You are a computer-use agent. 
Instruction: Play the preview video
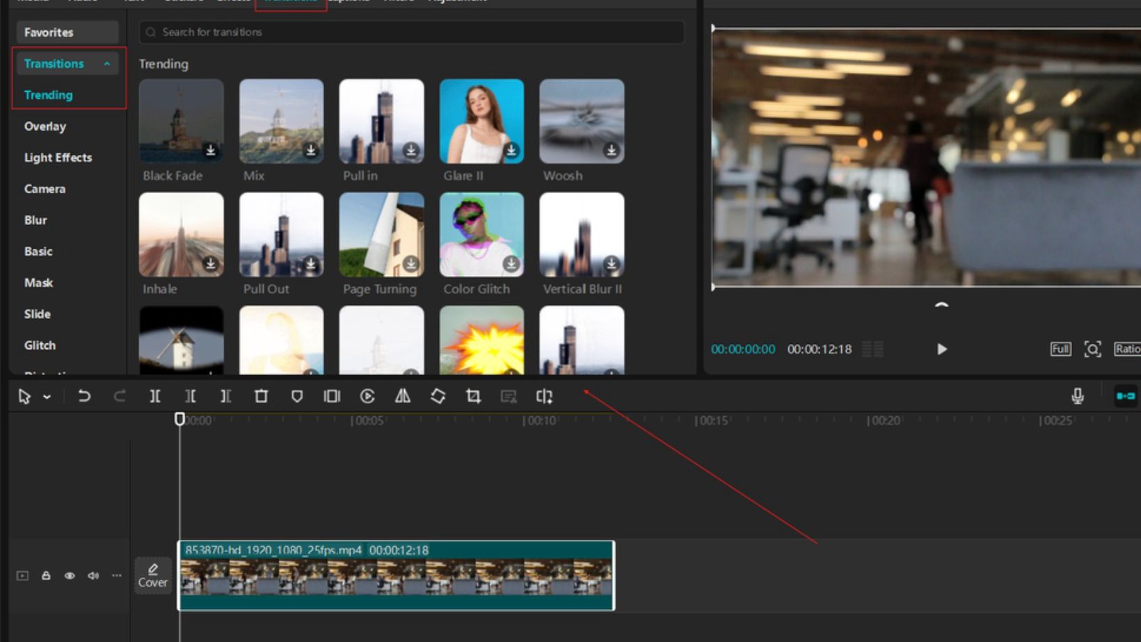click(942, 349)
